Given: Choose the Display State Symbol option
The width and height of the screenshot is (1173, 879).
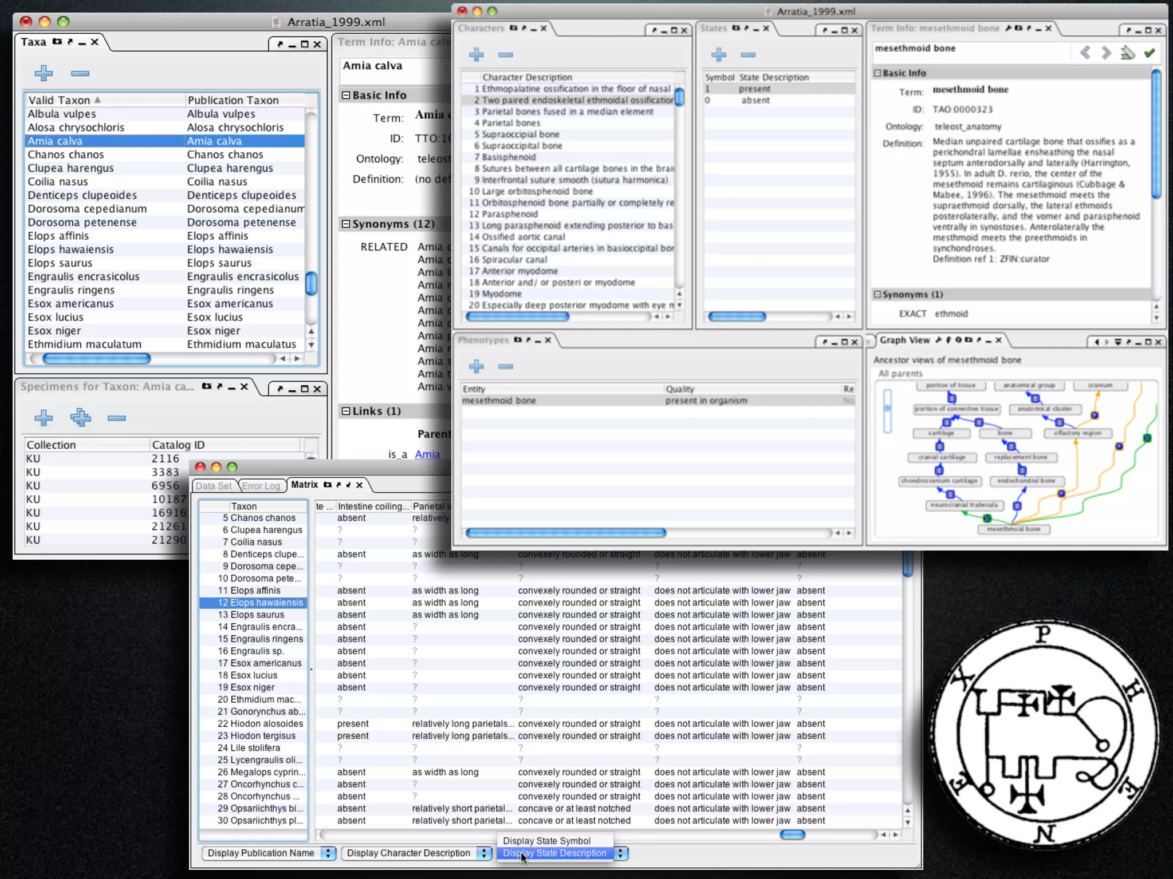Looking at the screenshot, I should point(546,841).
